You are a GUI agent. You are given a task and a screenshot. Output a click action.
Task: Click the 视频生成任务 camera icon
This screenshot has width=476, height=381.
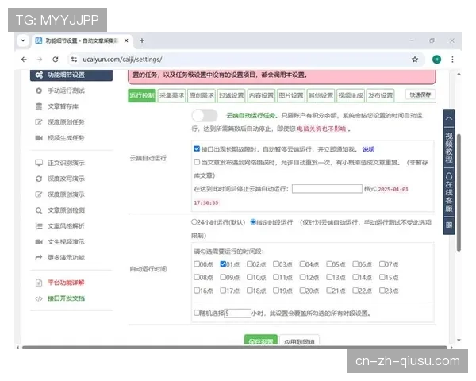[39, 138]
